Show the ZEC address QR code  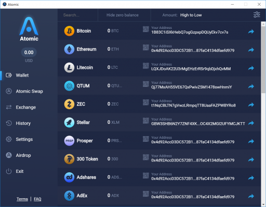[x=146, y=102]
